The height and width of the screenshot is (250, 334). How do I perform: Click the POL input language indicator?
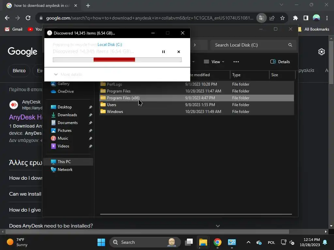(271, 242)
